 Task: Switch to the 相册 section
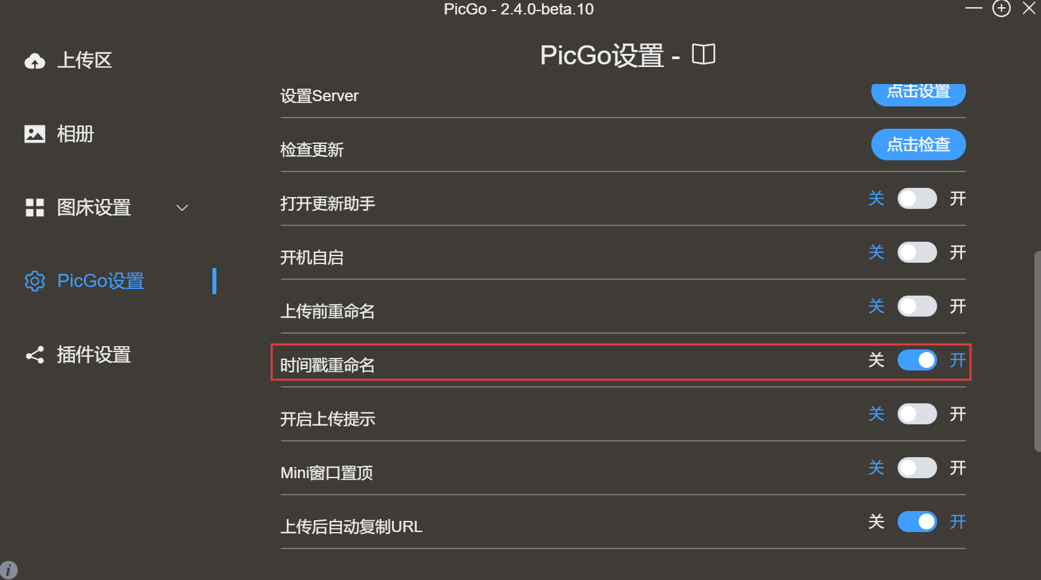[x=74, y=133]
